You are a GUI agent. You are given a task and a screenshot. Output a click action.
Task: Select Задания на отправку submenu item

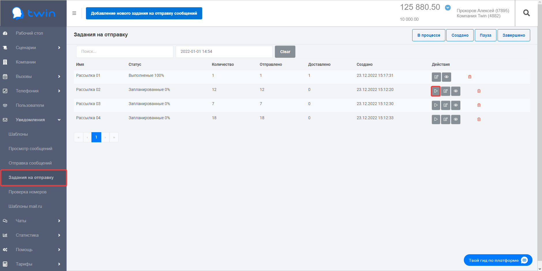(x=33, y=177)
